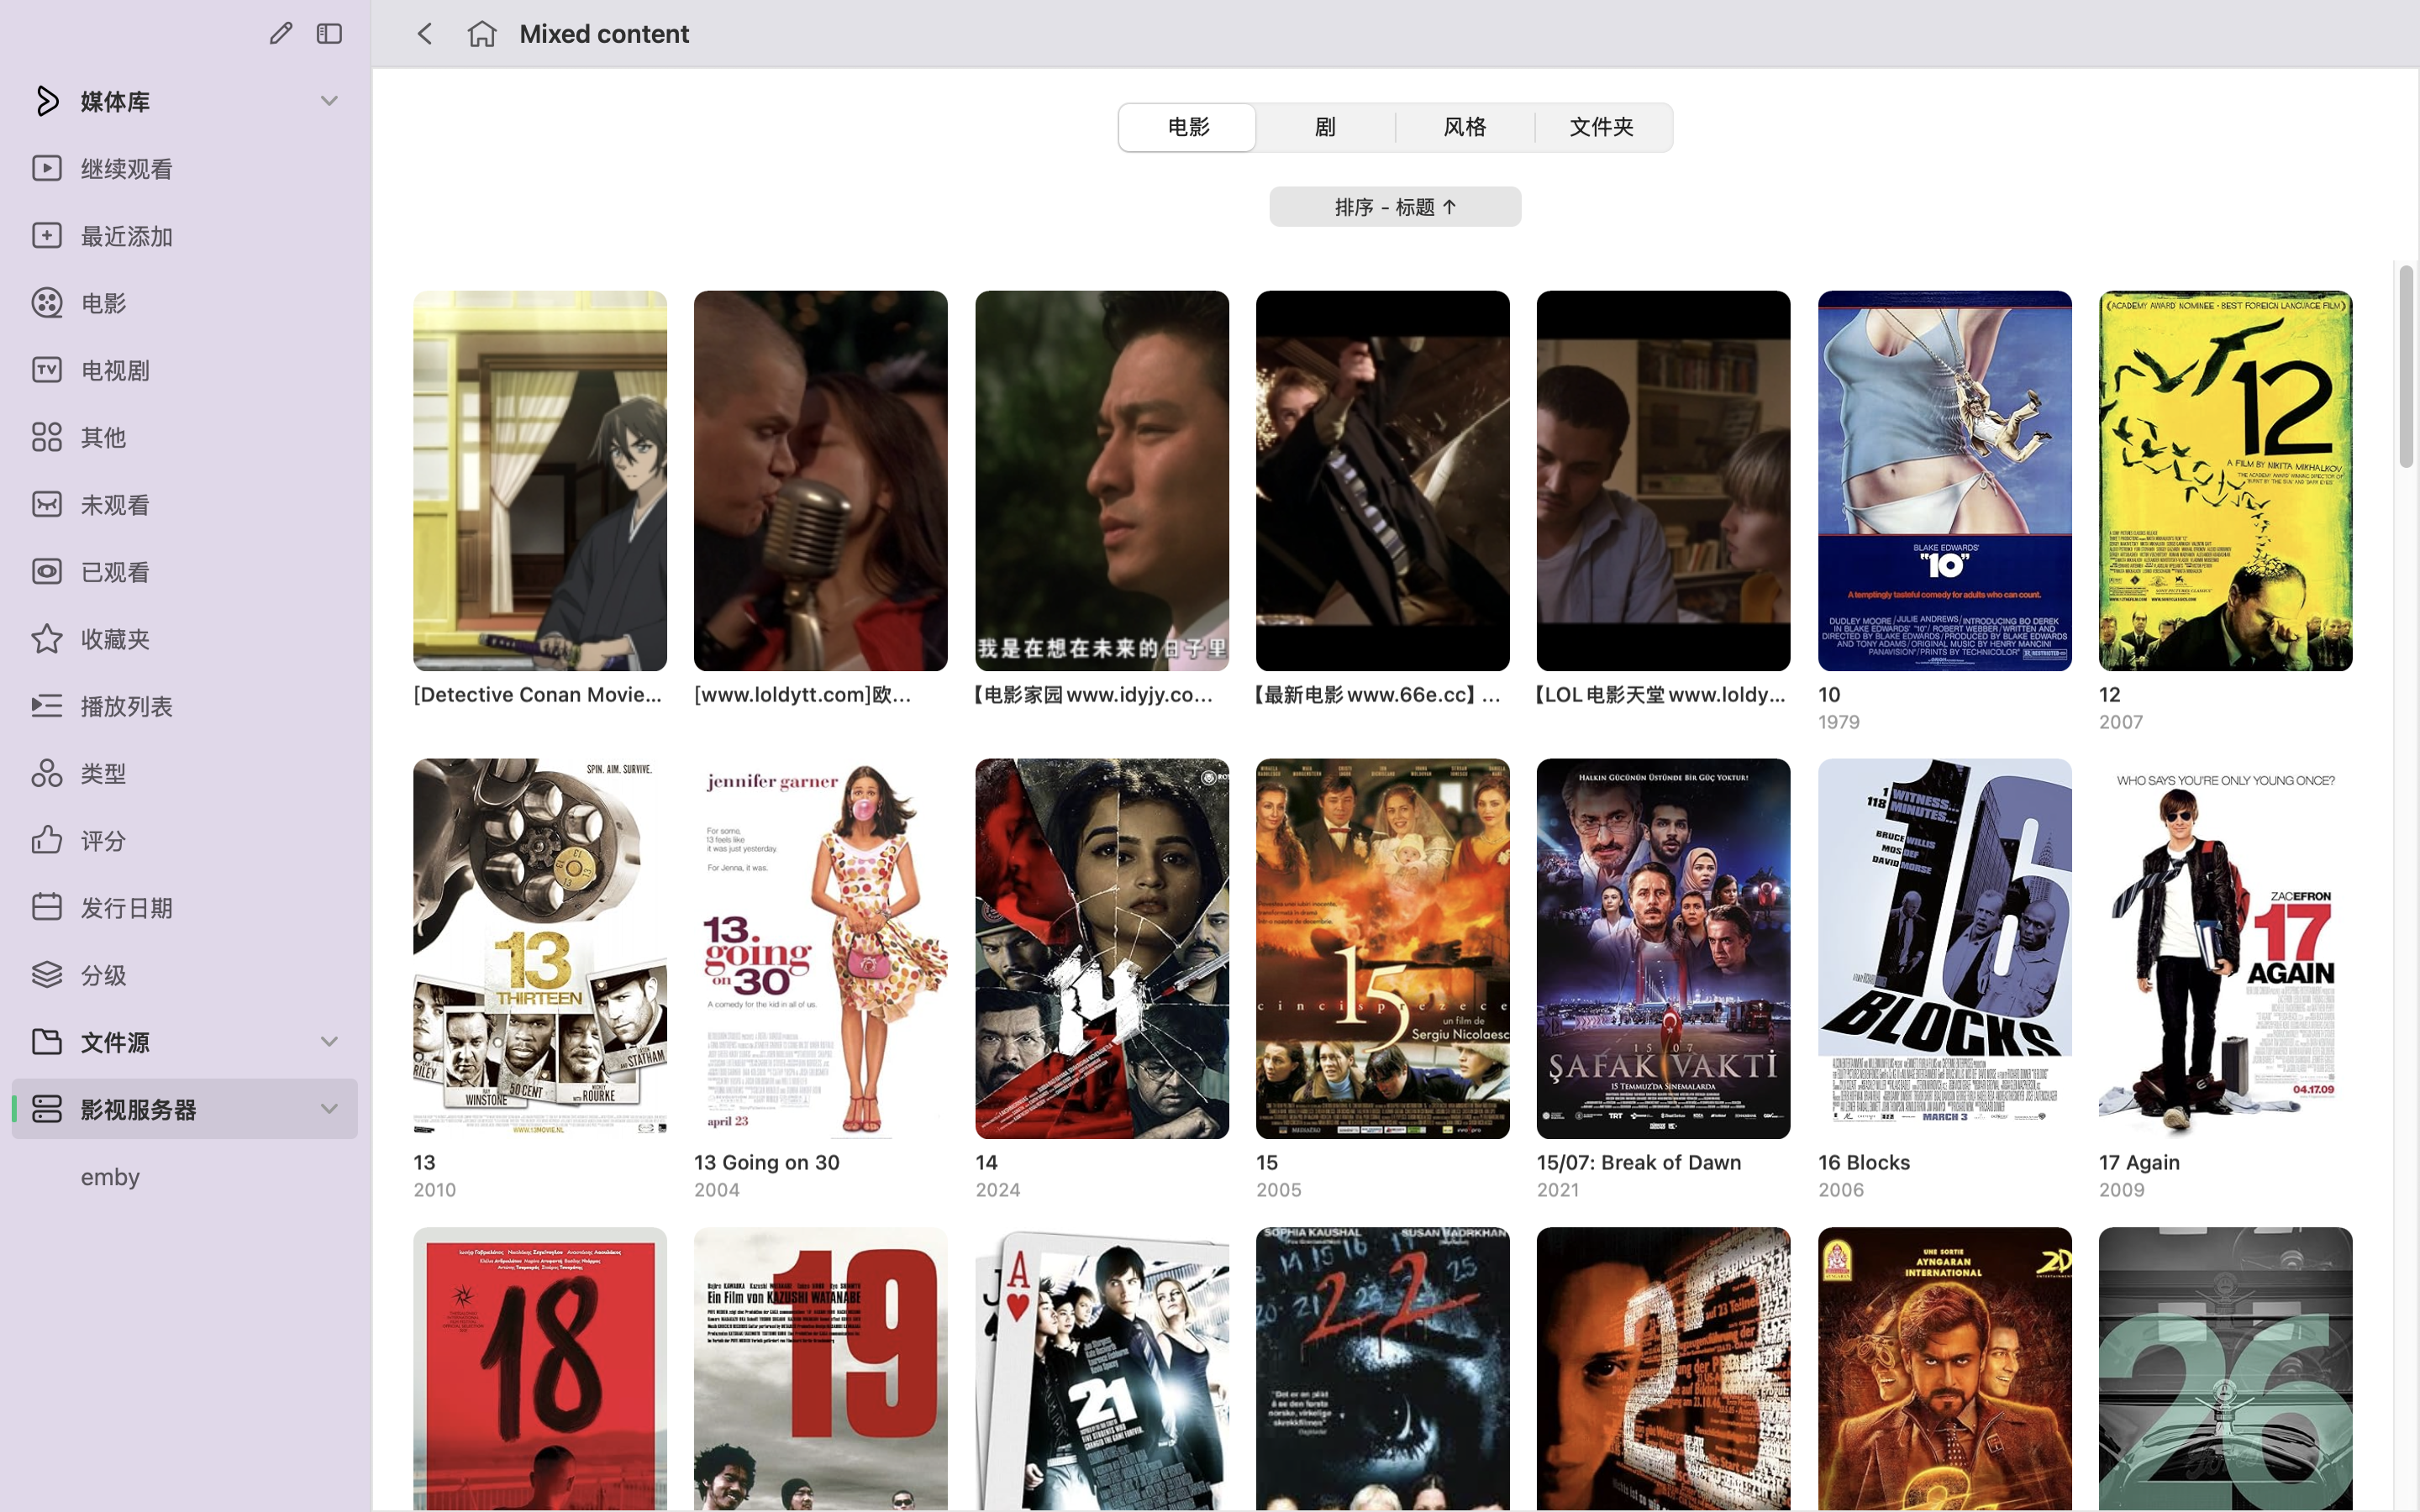Open the "13" 2010 movie poster
Screen dimensions: 2420x1512
point(540,949)
